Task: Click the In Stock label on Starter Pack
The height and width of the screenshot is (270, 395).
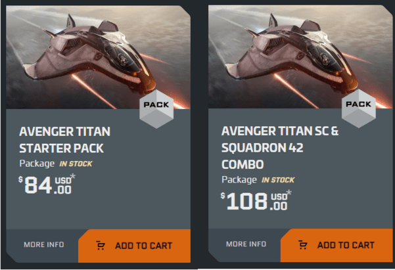Action: pyautogui.click(x=78, y=162)
